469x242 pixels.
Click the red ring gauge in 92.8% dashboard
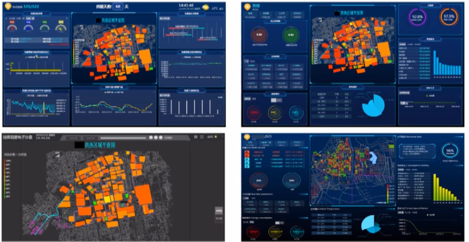click(x=254, y=113)
